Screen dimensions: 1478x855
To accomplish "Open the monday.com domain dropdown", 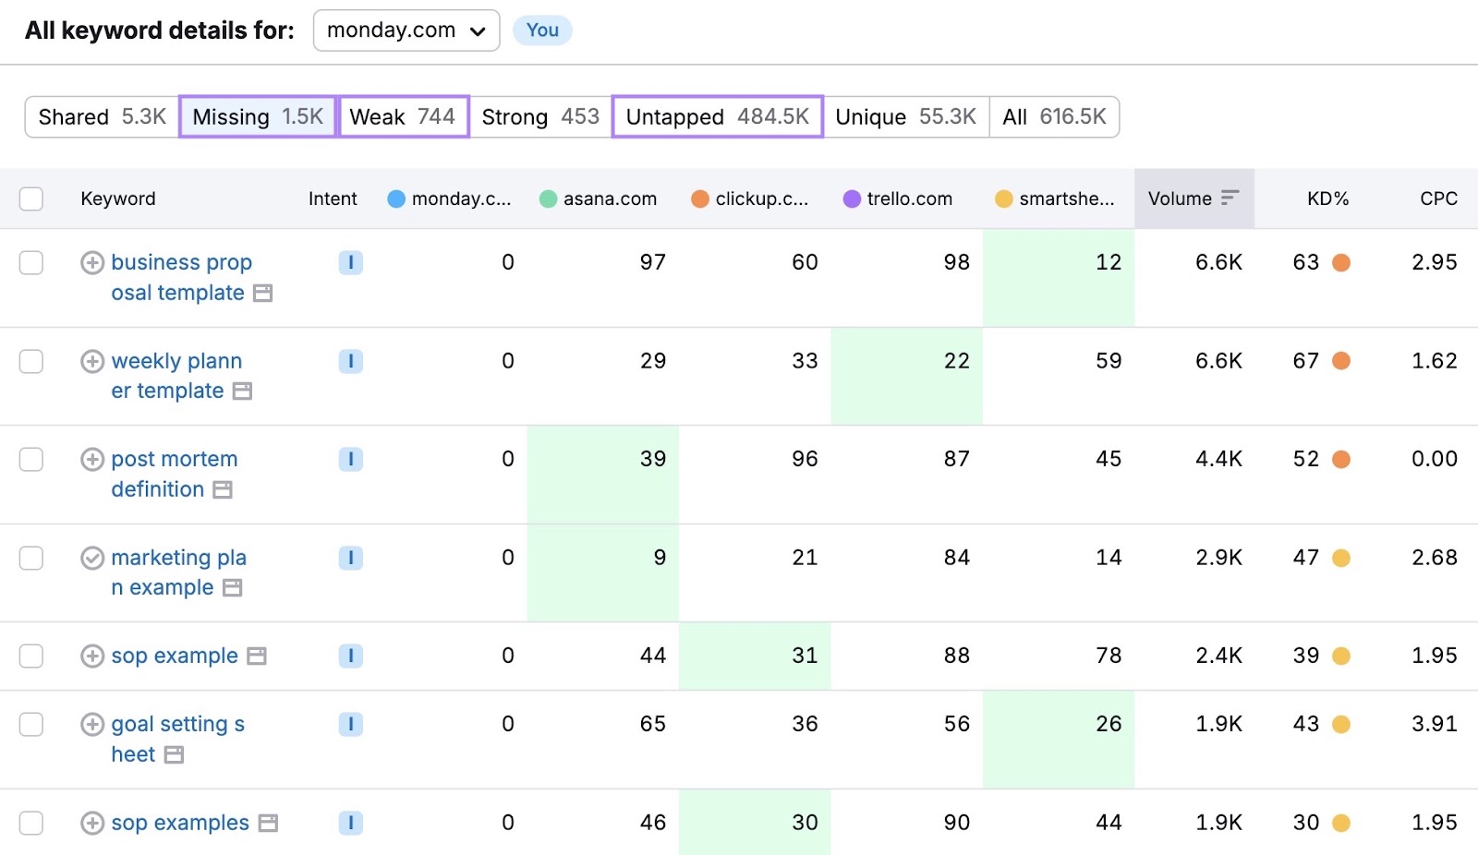I will tap(406, 30).
